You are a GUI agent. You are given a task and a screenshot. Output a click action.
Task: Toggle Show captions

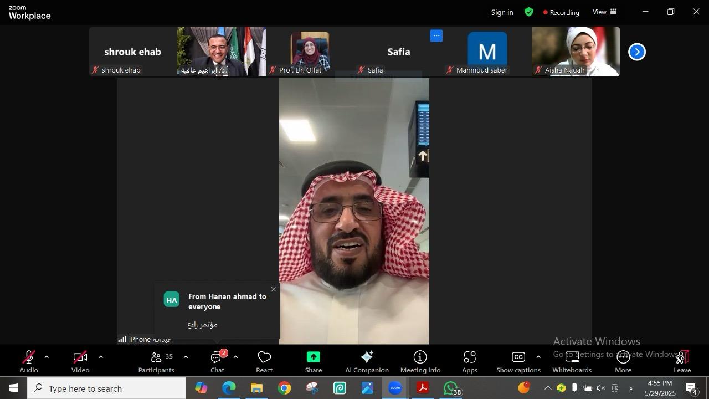[518, 361]
